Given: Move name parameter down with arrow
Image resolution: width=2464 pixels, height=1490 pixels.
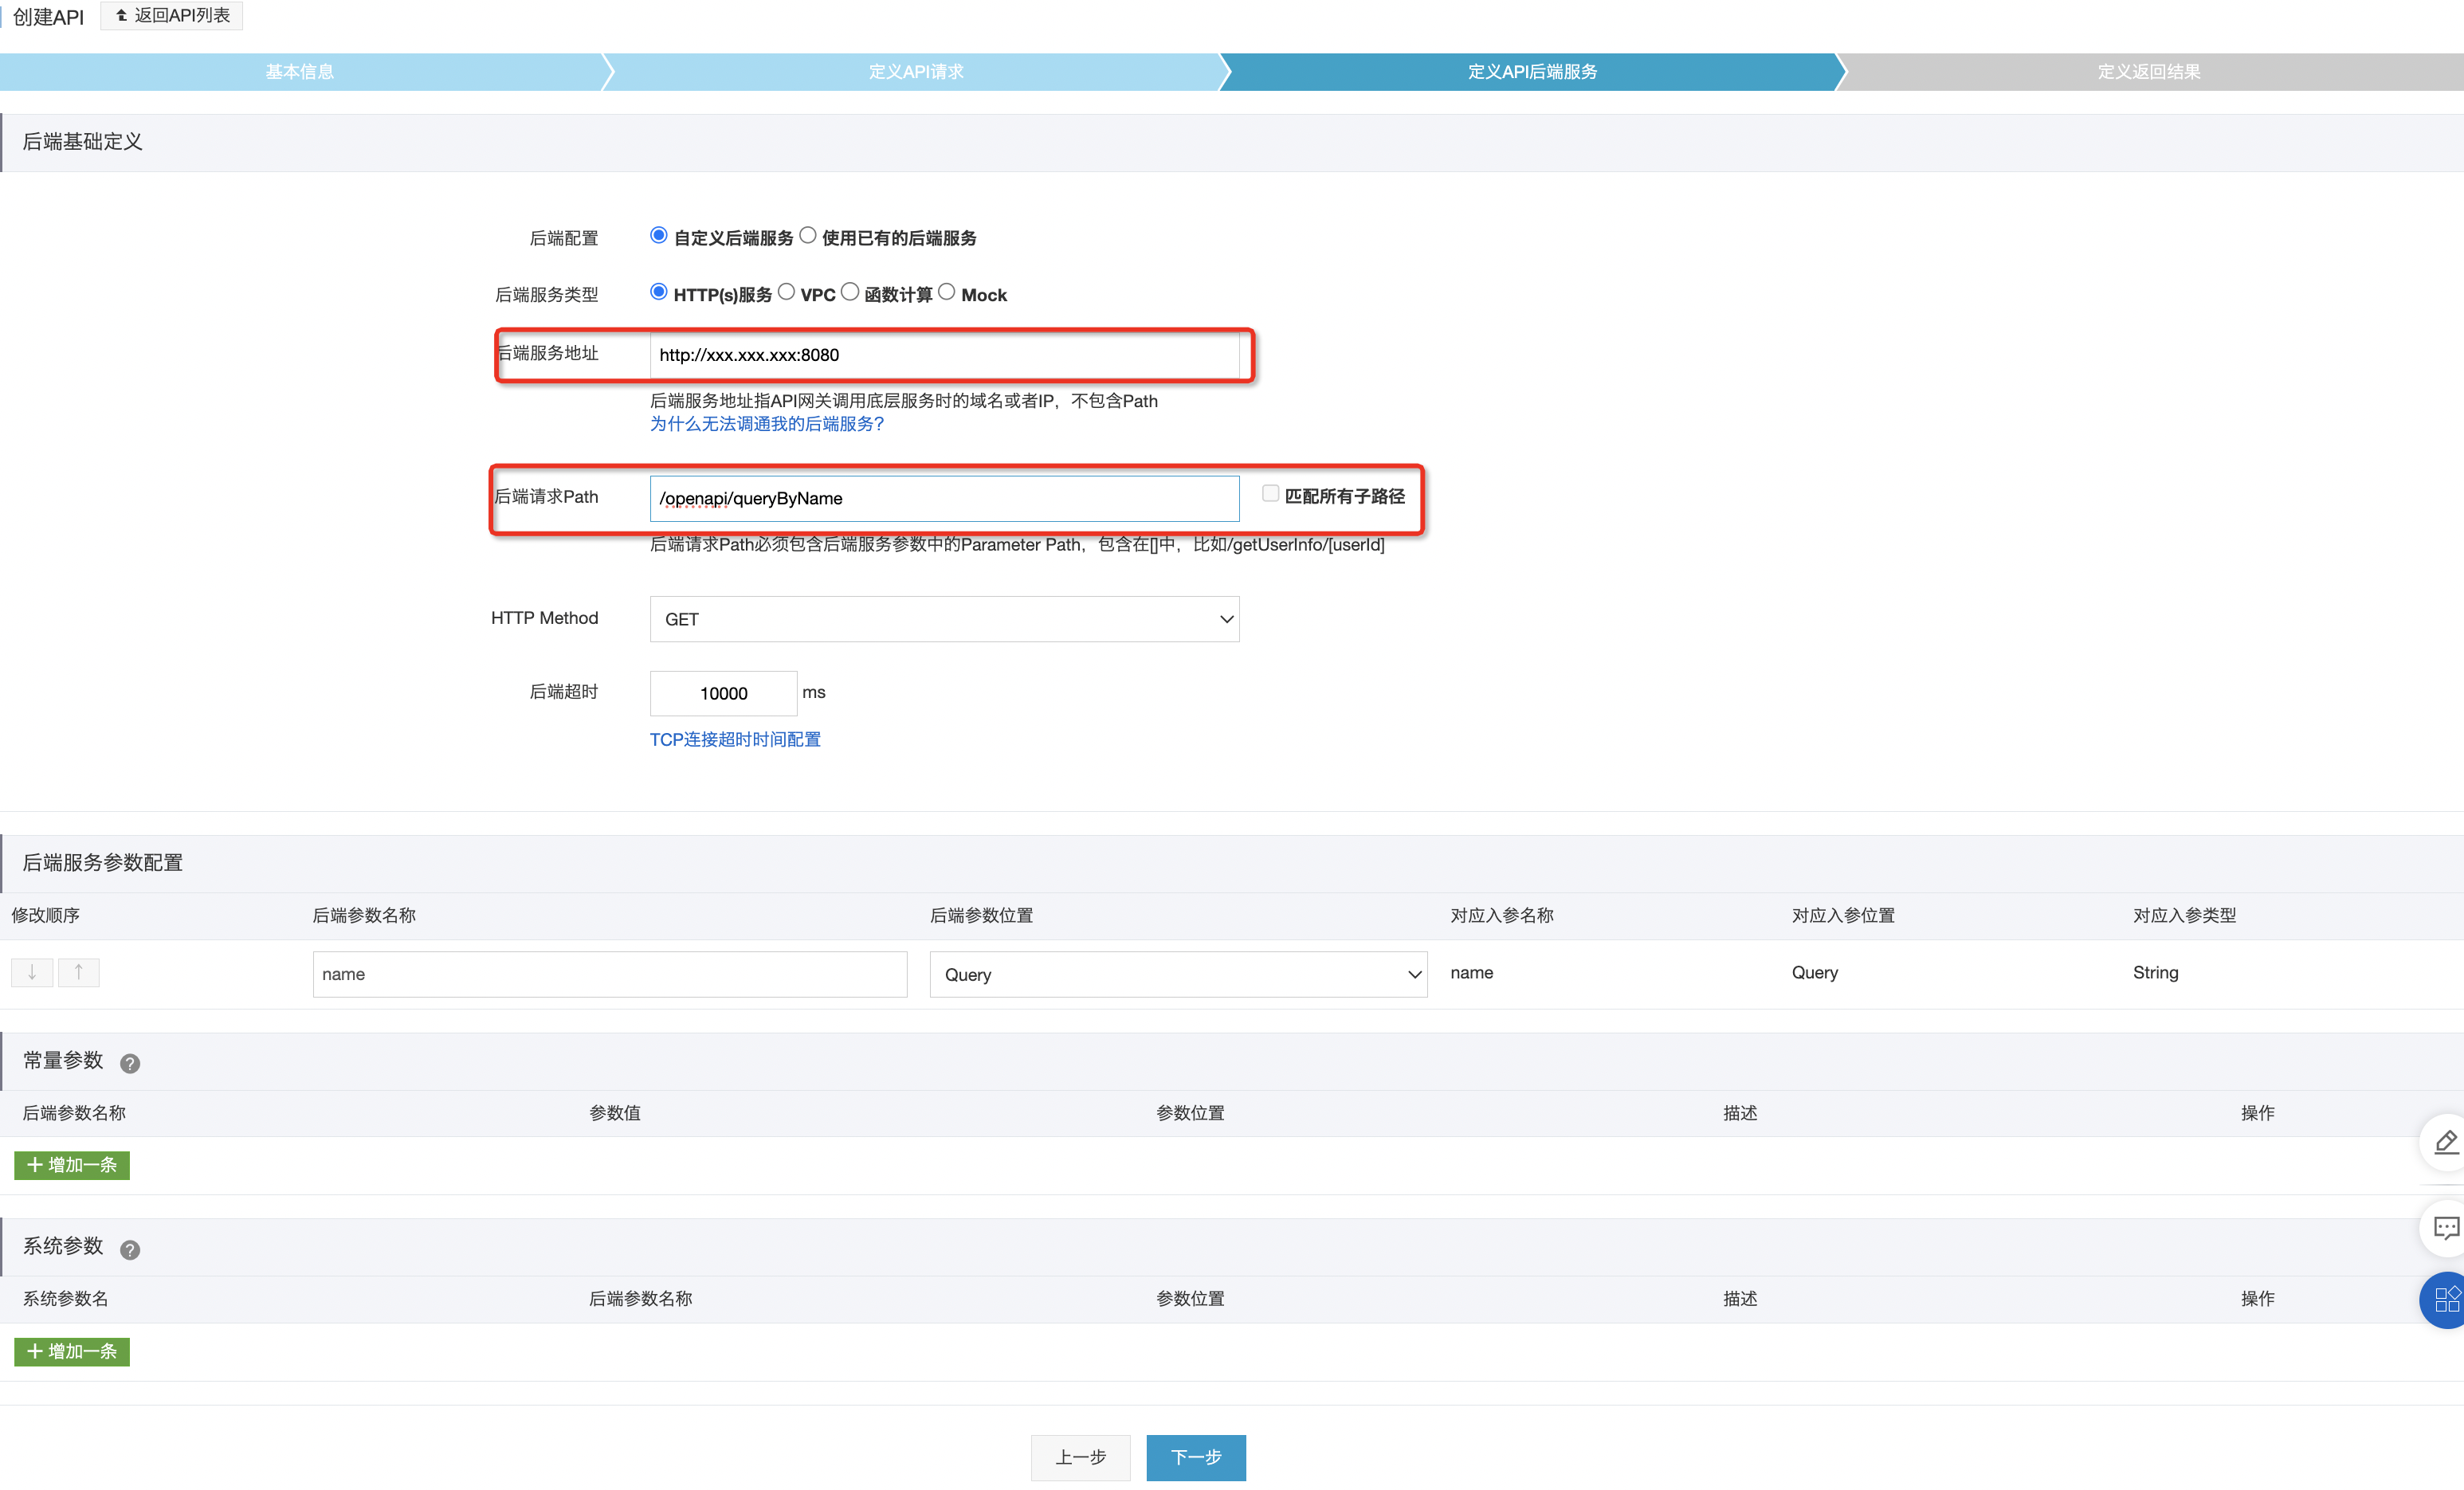Looking at the screenshot, I should point(32,972).
